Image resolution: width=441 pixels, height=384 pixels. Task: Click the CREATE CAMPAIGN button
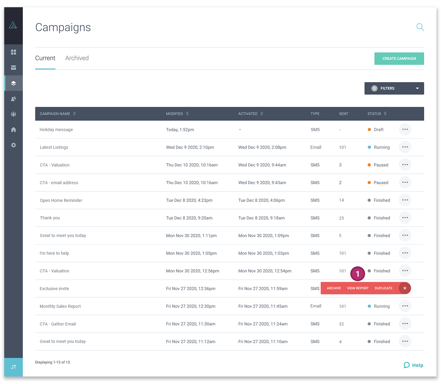(399, 58)
